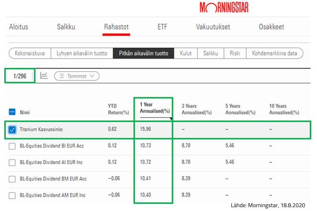The height and width of the screenshot is (211, 317).
Task: Open the Toiminnot dropdown
Action: coord(77,76)
